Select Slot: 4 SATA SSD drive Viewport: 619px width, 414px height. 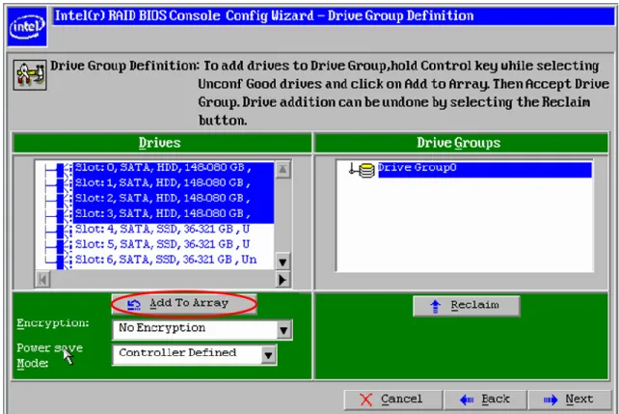coord(163,229)
